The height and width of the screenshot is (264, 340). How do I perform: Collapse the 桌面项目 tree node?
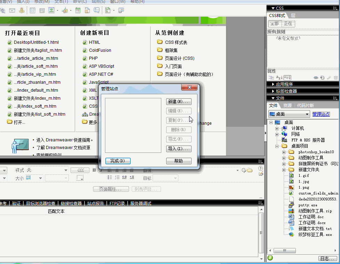pos(277,146)
